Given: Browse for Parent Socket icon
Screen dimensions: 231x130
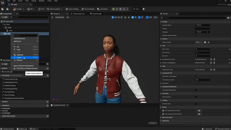Looking at the screenshot, I should [x=205, y=42].
